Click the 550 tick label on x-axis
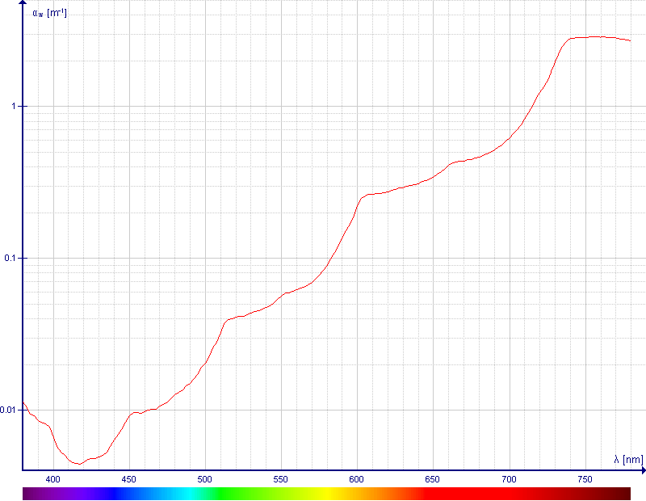Image resolution: width=646 pixels, height=501 pixels. pos(281,478)
